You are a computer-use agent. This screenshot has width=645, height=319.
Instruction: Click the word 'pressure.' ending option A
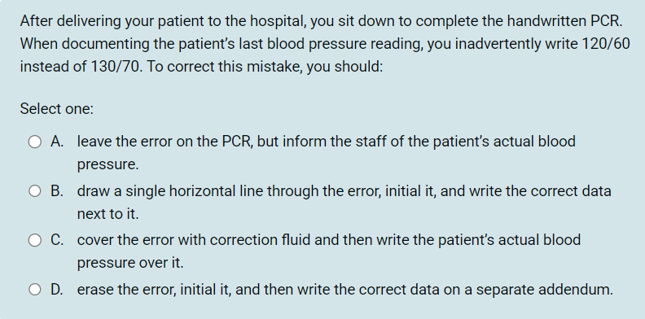pyautogui.click(x=107, y=164)
